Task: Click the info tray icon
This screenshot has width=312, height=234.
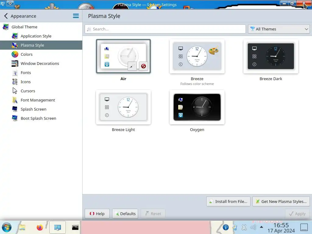Action: tap(226, 227)
